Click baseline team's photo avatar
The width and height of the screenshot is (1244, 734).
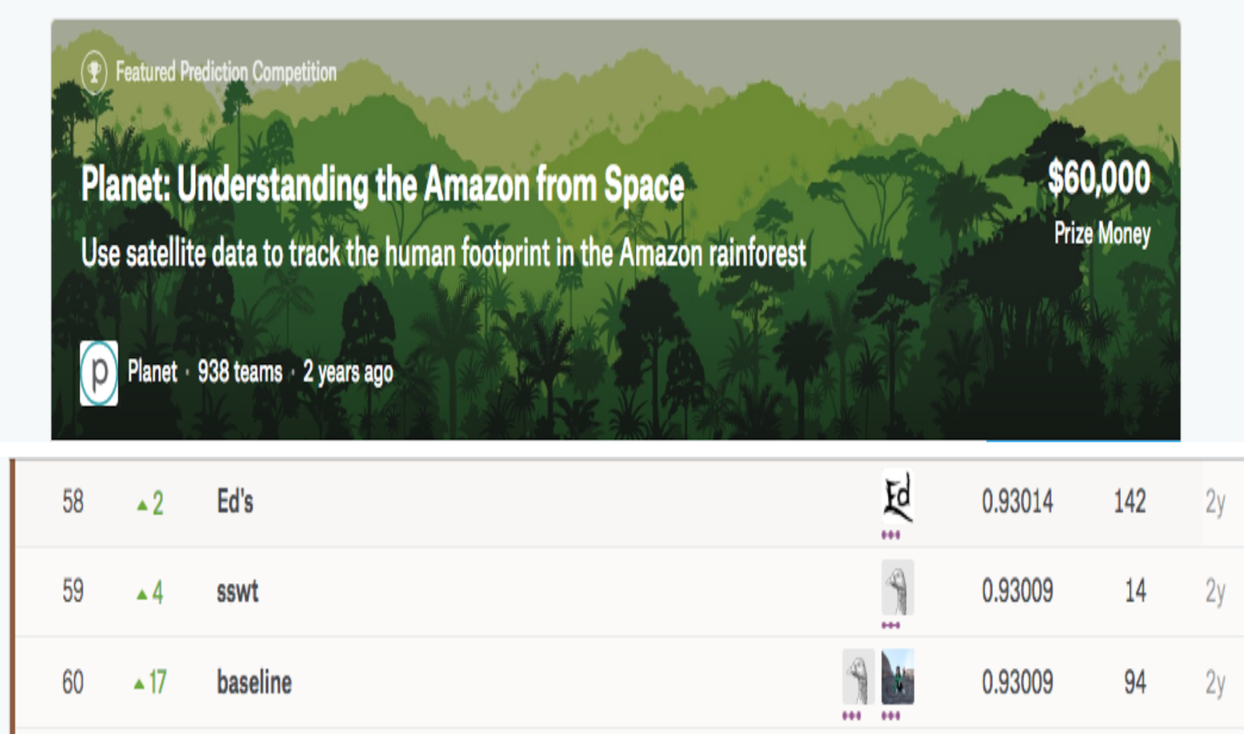coord(897,676)
